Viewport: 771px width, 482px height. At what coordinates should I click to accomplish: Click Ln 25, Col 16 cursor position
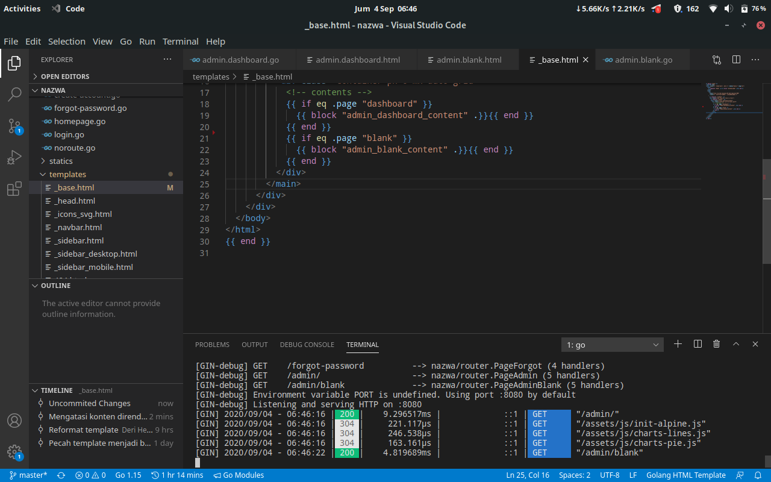click(528, 475)
